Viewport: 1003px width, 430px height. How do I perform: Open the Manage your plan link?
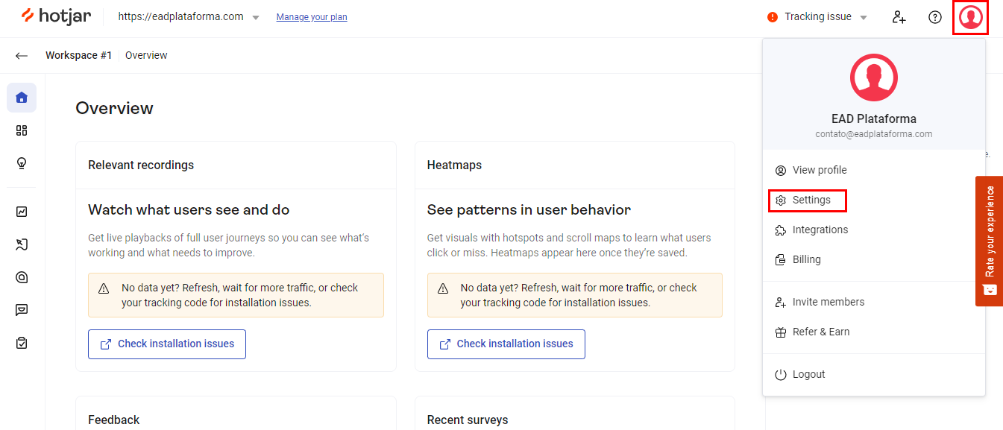tap(312, 17)
